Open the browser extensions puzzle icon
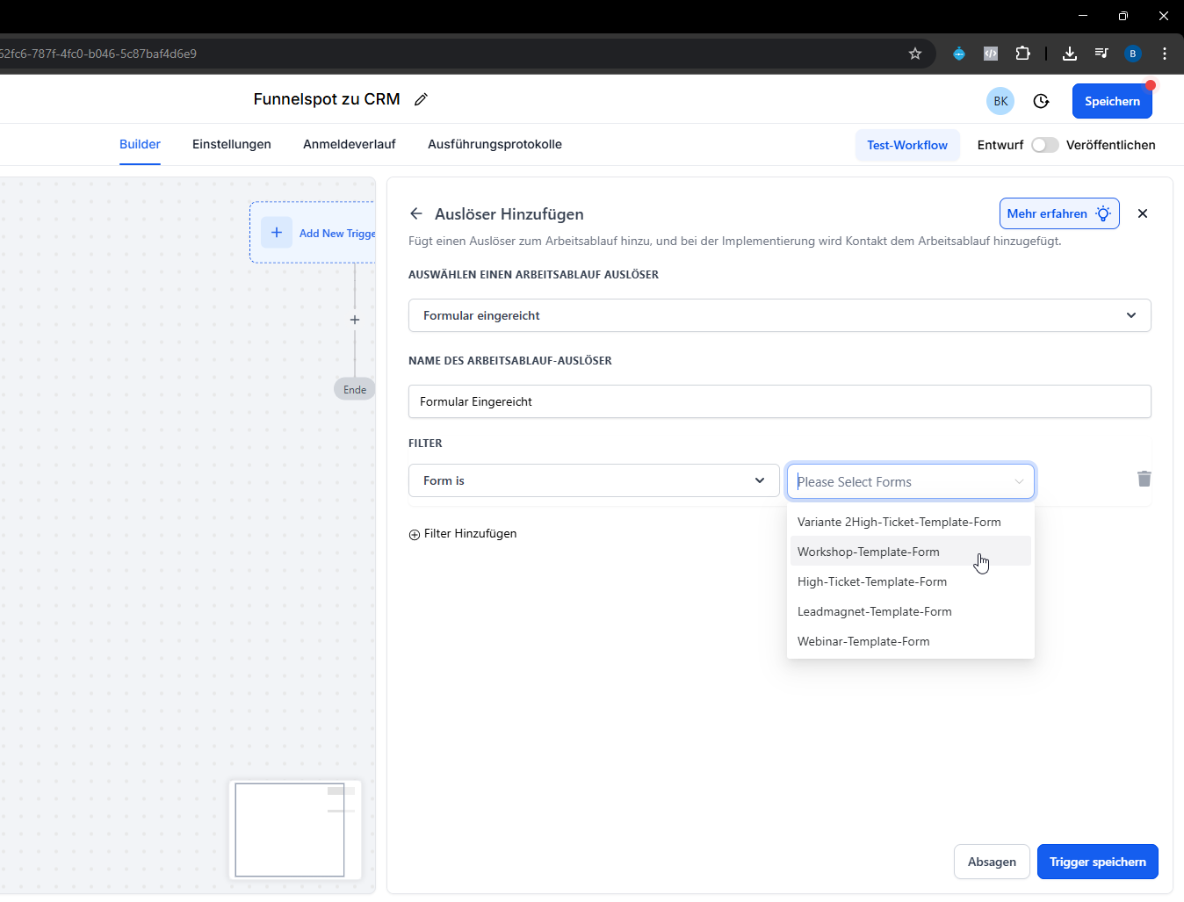Image resolution: width=1184 pixels, height=902 pixels. tap(1022, 54)
